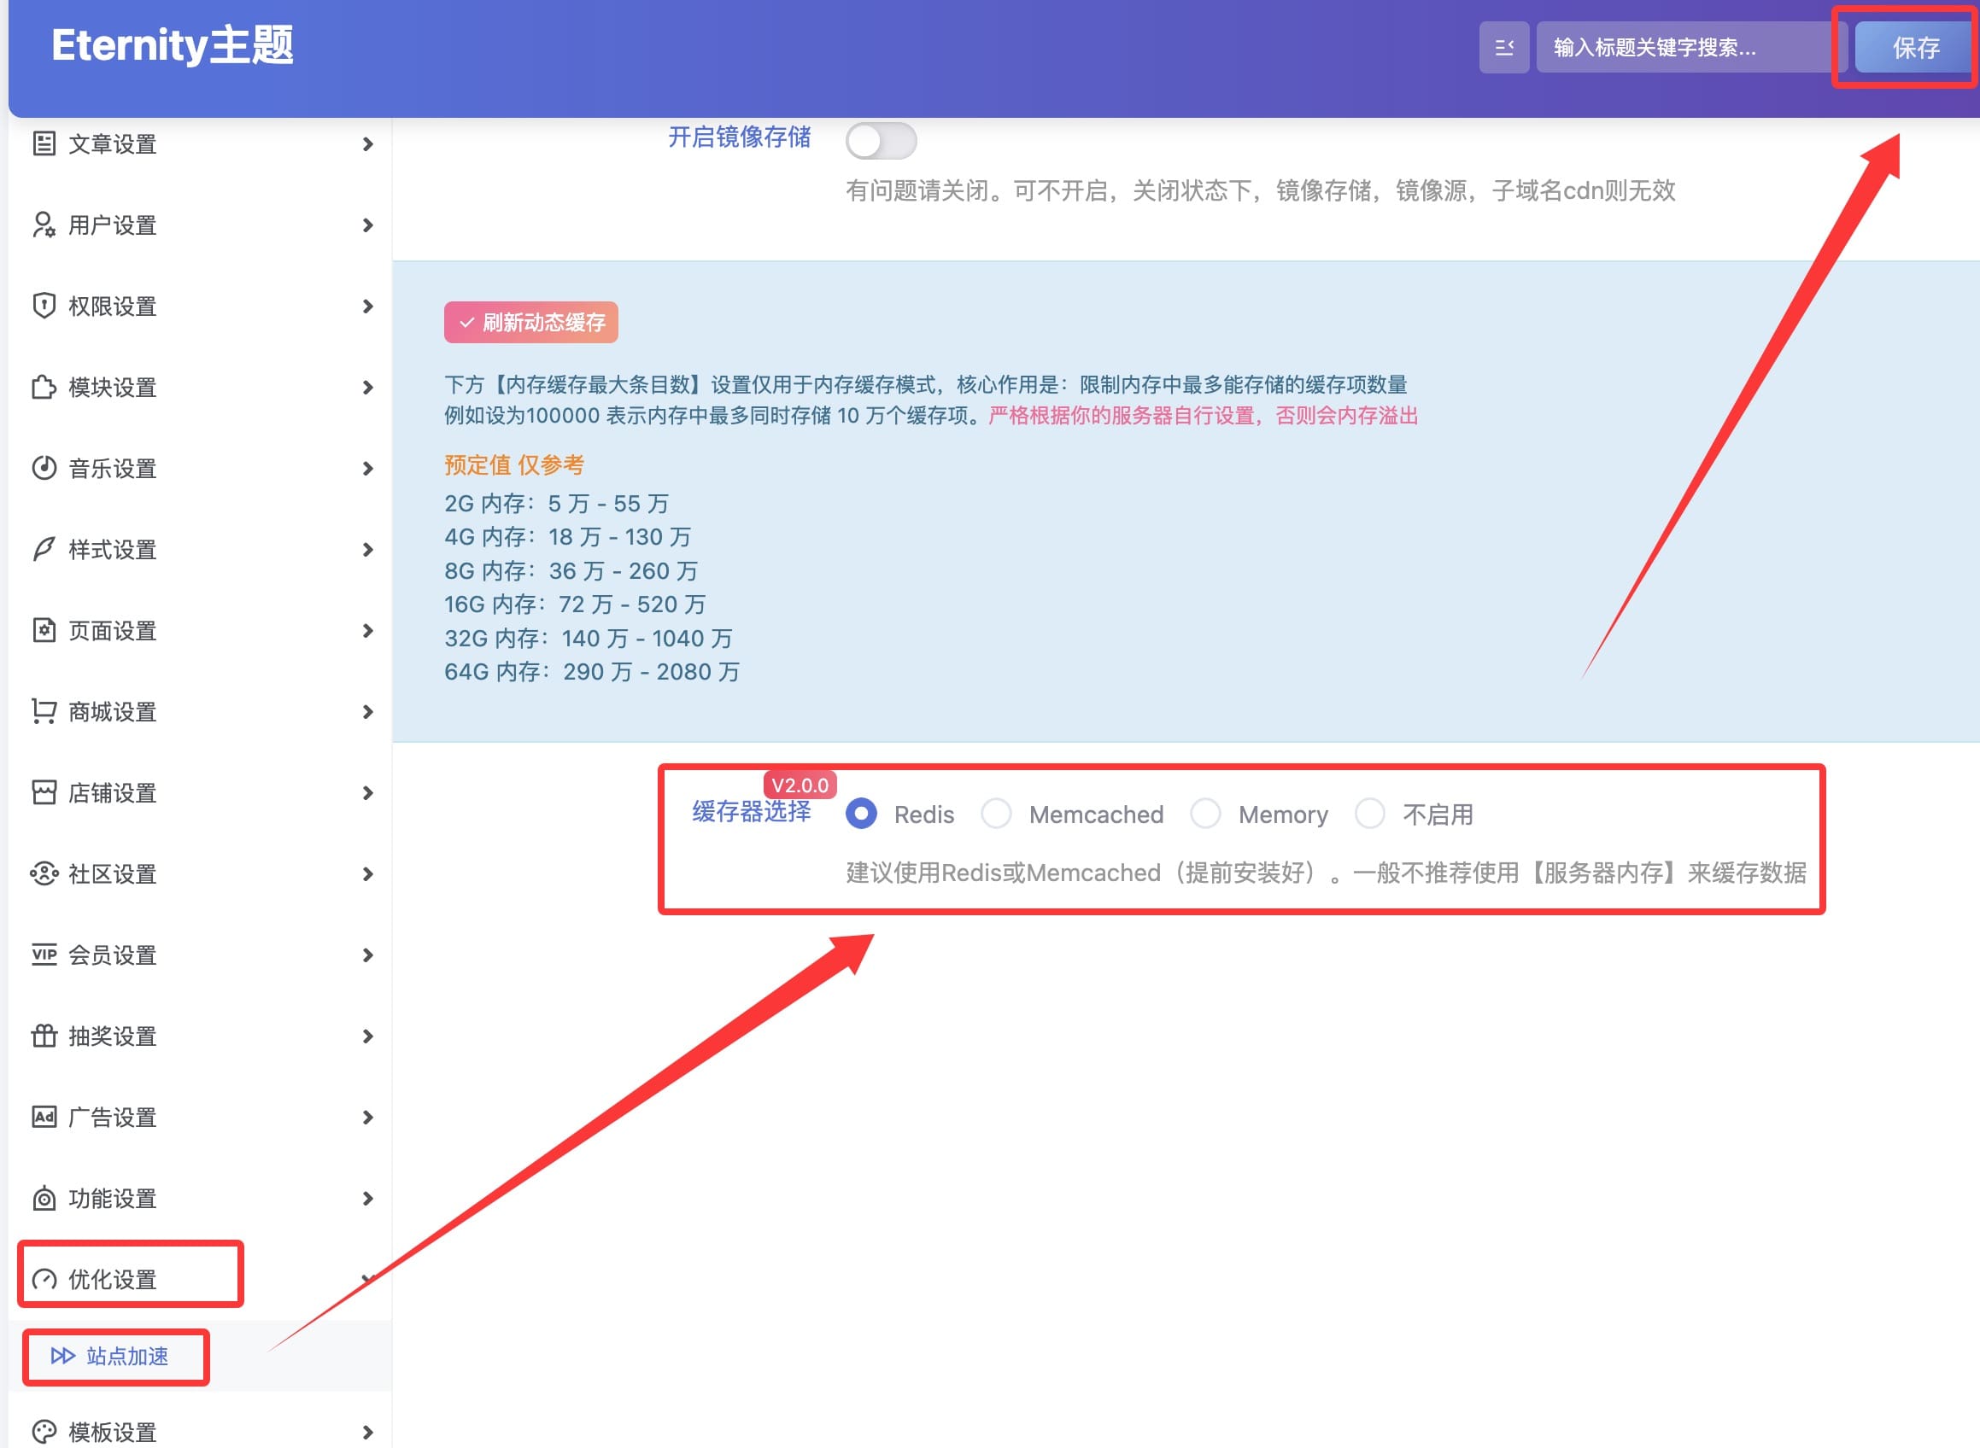1980x1448 pixels.
Task: Click the user settings person icon
Action: click(44, 225)
